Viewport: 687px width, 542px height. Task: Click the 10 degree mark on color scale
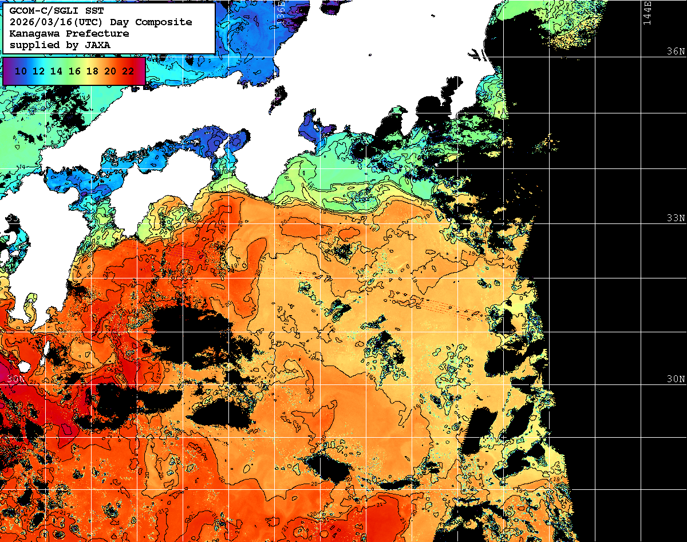[x=21, y=71]
